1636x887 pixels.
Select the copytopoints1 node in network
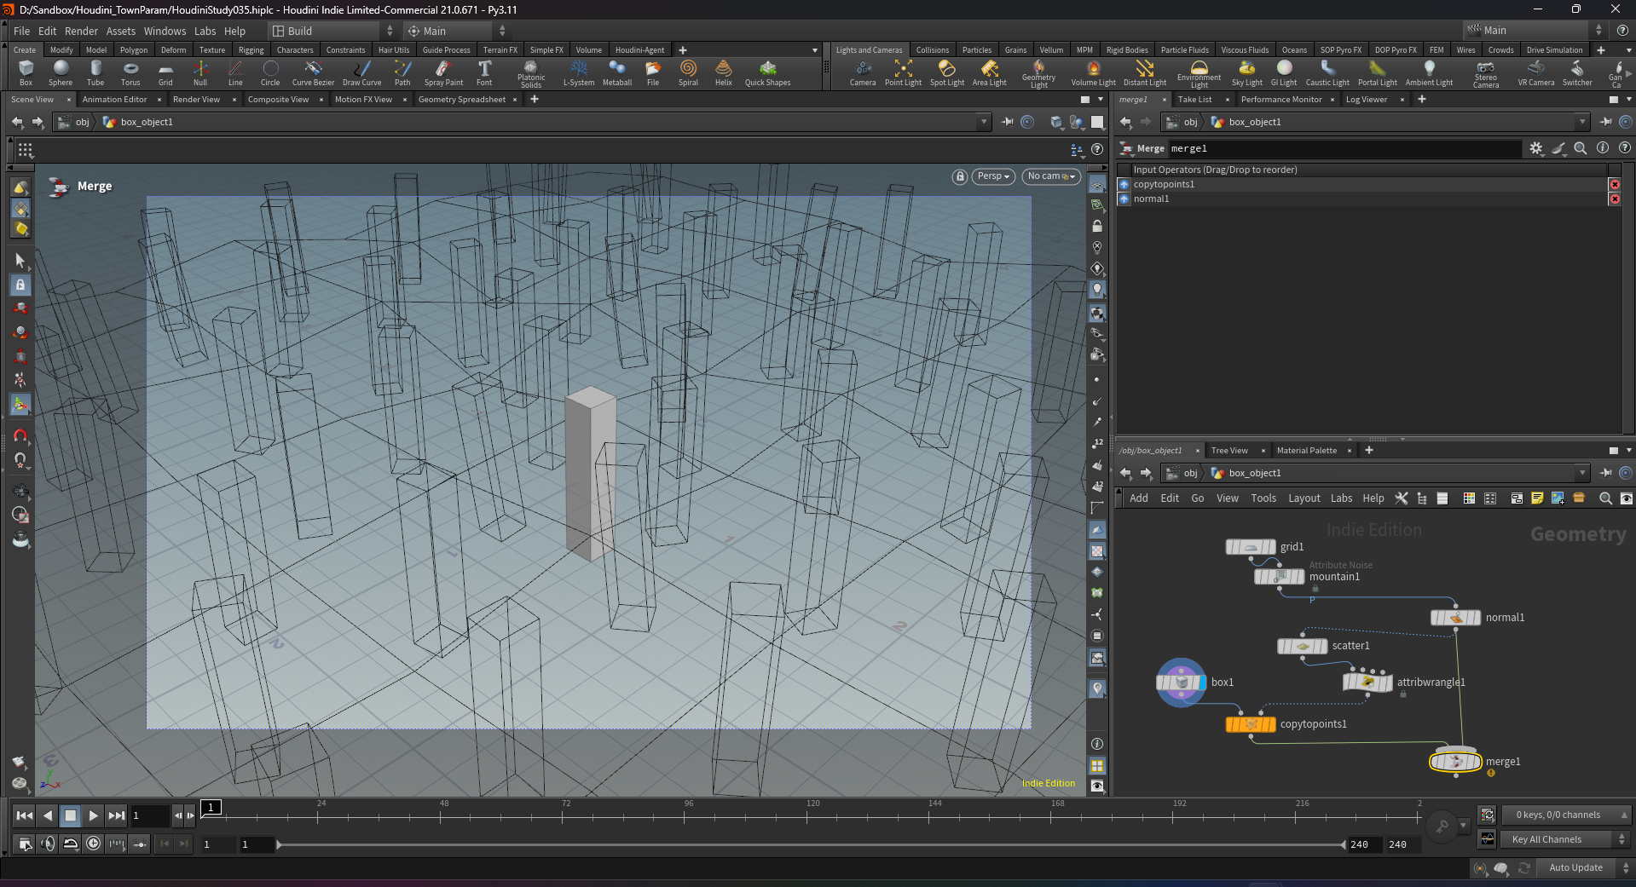(1250, 724)
